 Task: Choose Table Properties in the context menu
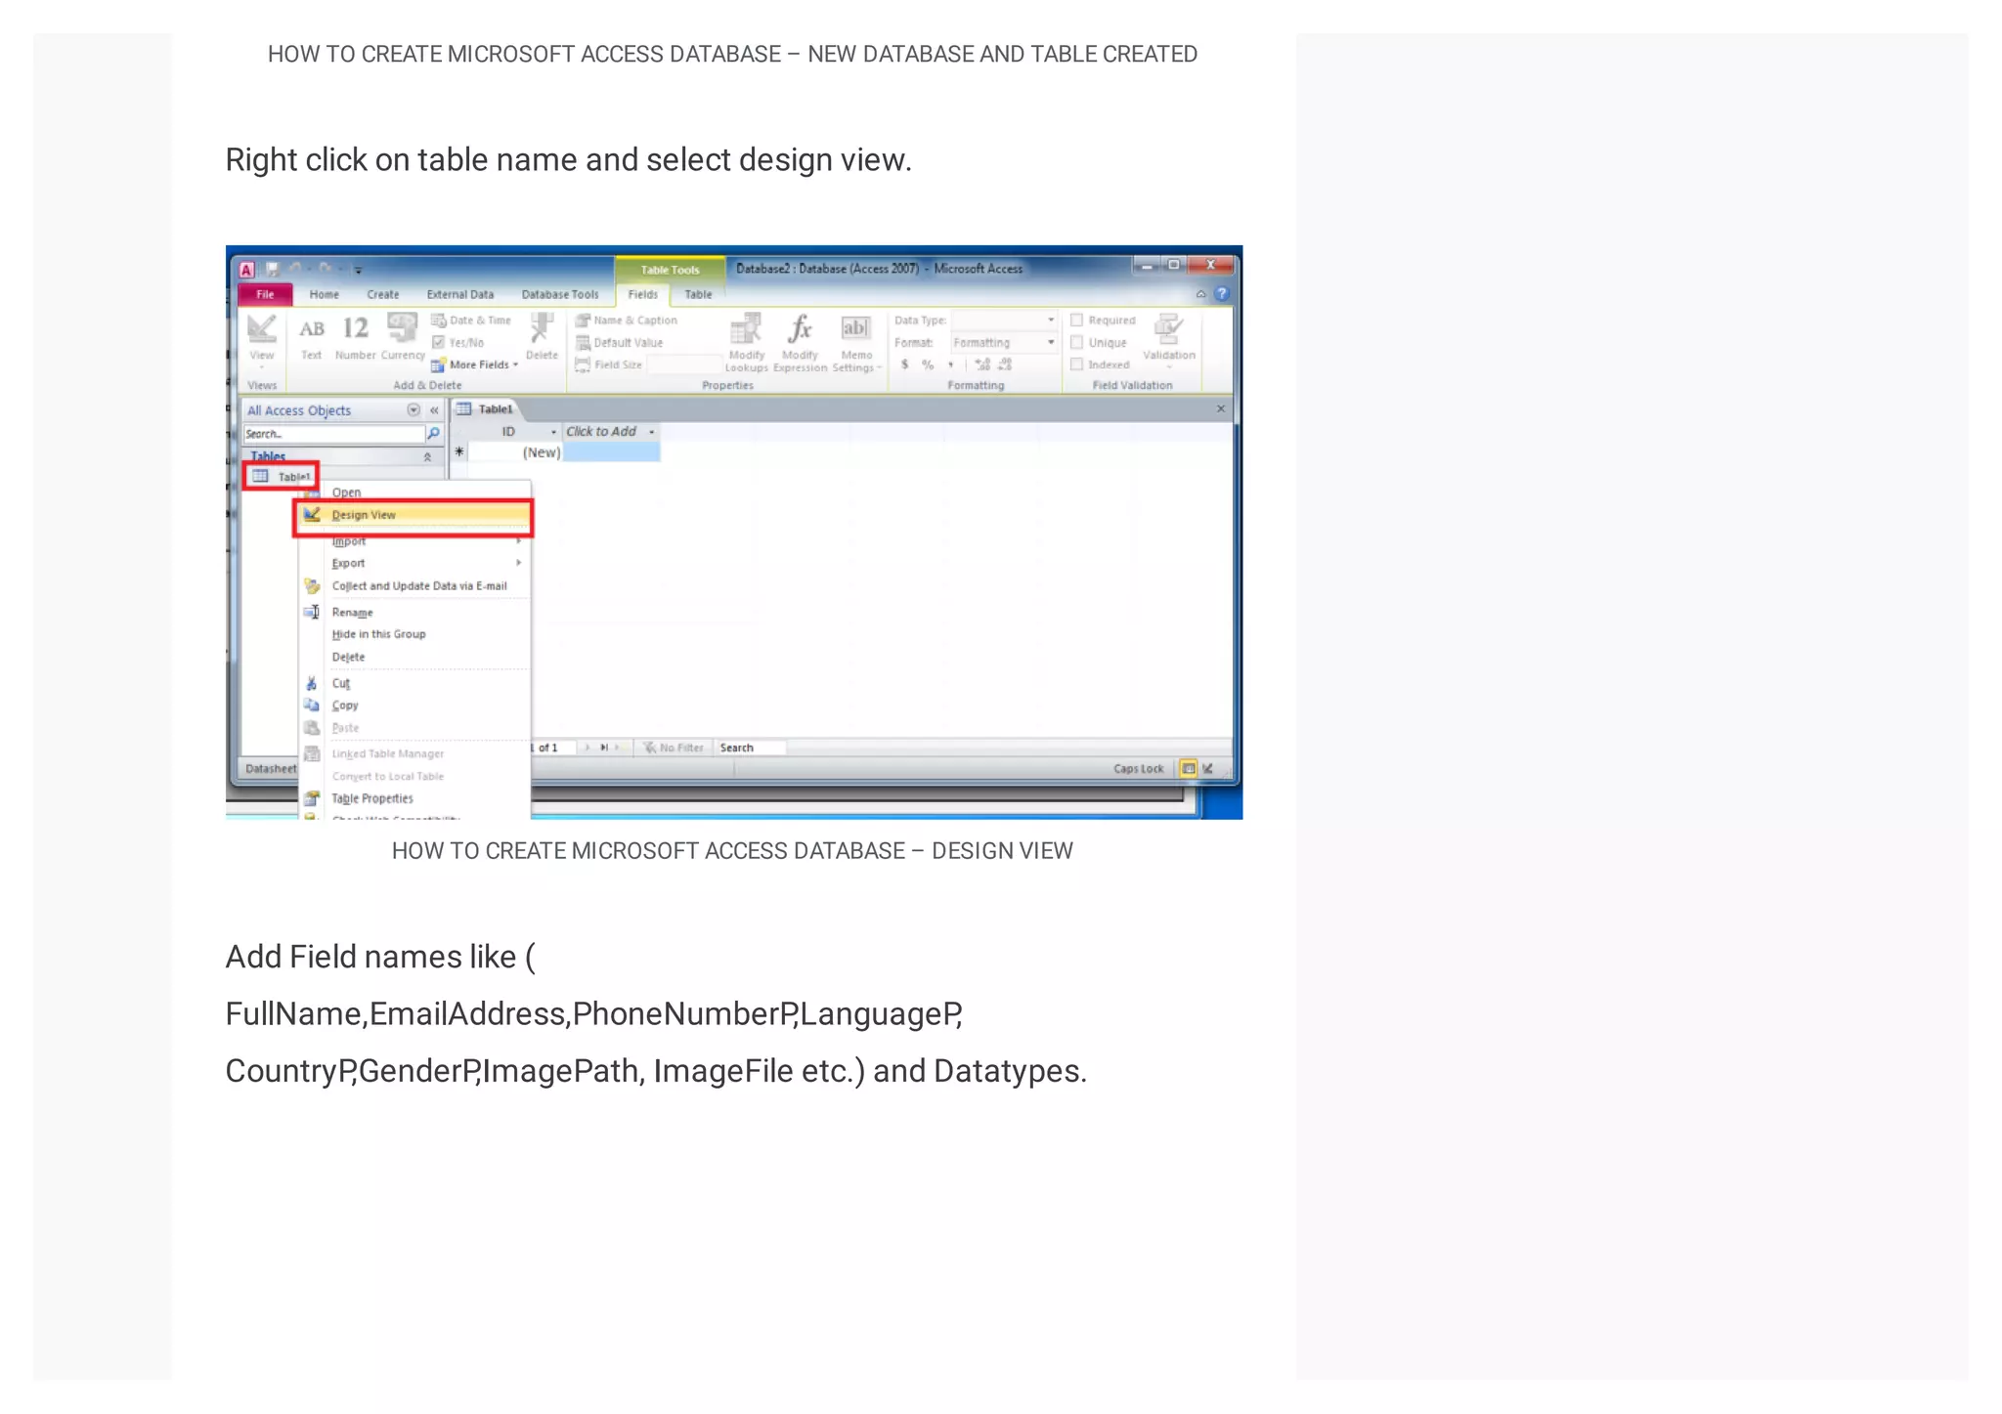click(x=413, y=798)
